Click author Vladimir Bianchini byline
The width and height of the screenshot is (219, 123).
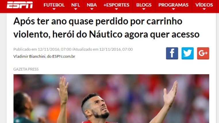click(x=44, y=56)
